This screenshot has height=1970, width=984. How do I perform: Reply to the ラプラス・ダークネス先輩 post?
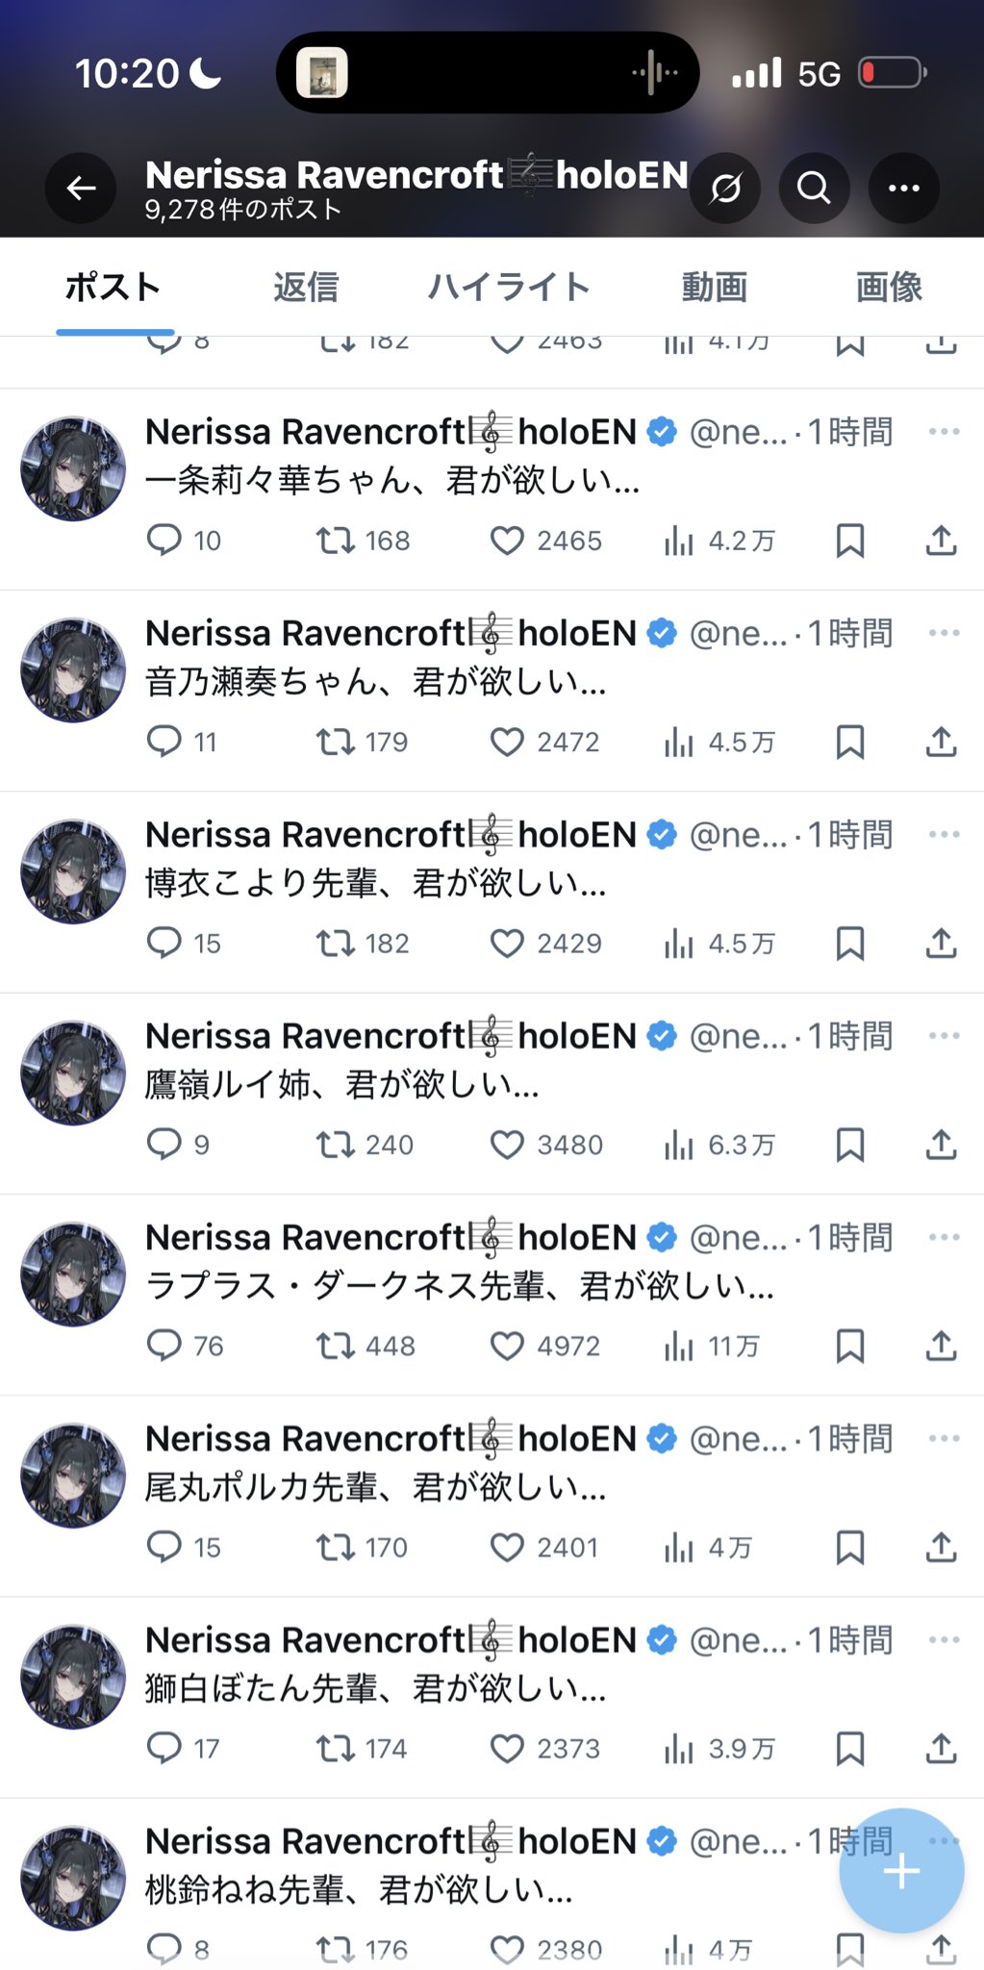click(x=164, y=1346)
